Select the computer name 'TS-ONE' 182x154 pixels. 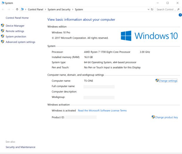[89, 81]
